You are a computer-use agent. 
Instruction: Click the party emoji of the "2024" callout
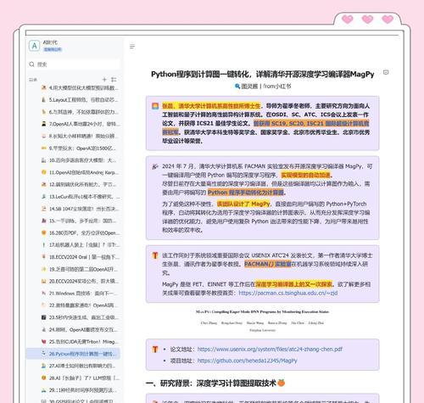point(155,166)
